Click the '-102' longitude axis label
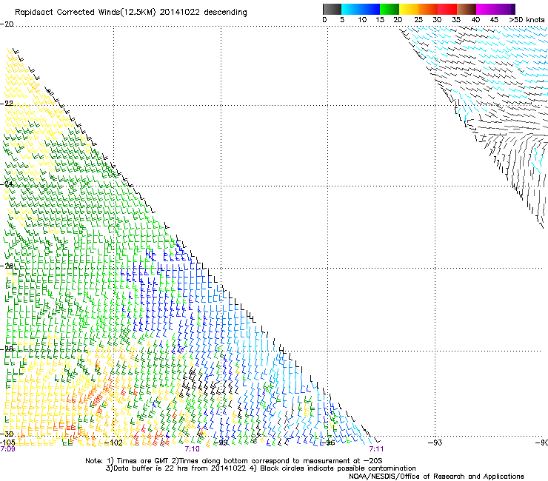Screen dimensions: 548x481 (113, 443)
